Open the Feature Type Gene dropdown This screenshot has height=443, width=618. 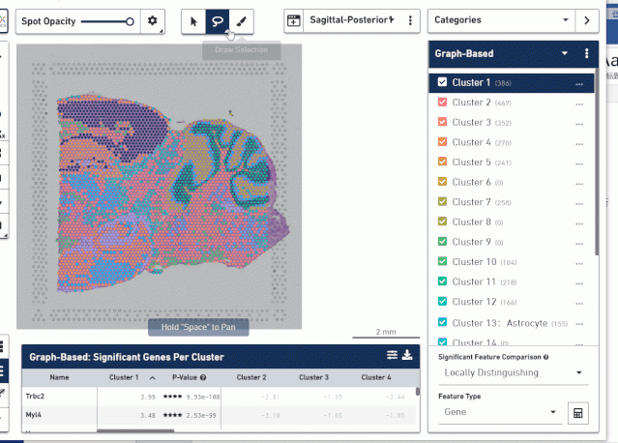coord(498,413)
